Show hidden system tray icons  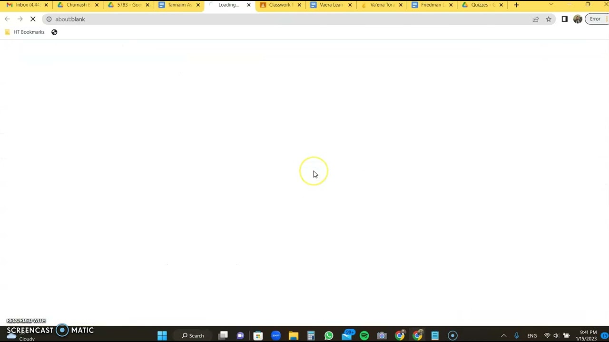(x=503, y=336)
